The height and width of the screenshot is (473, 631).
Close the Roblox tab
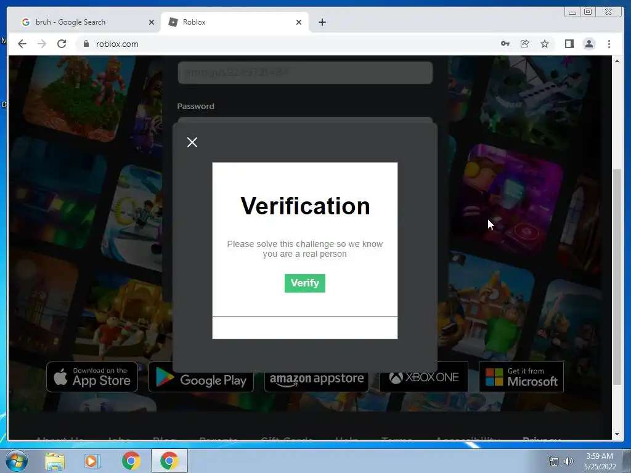[x=299, y=22]
